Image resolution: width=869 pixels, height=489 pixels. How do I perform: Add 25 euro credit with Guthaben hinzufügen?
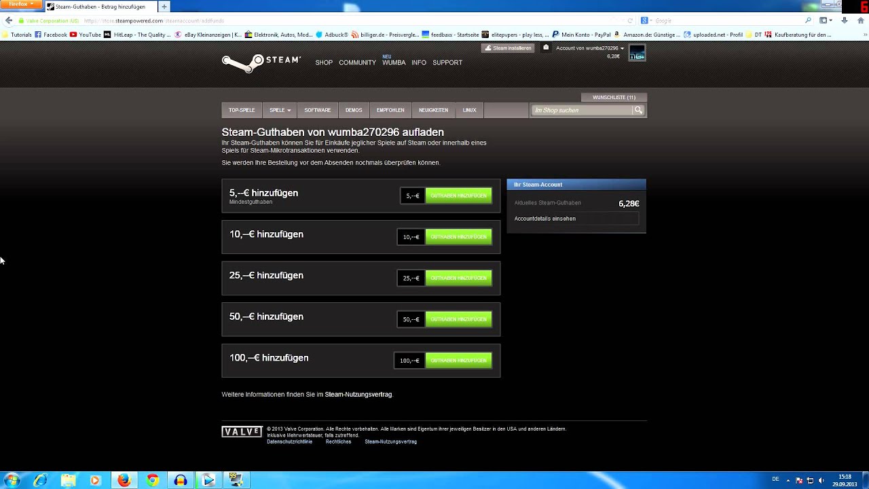click(458, 278)
